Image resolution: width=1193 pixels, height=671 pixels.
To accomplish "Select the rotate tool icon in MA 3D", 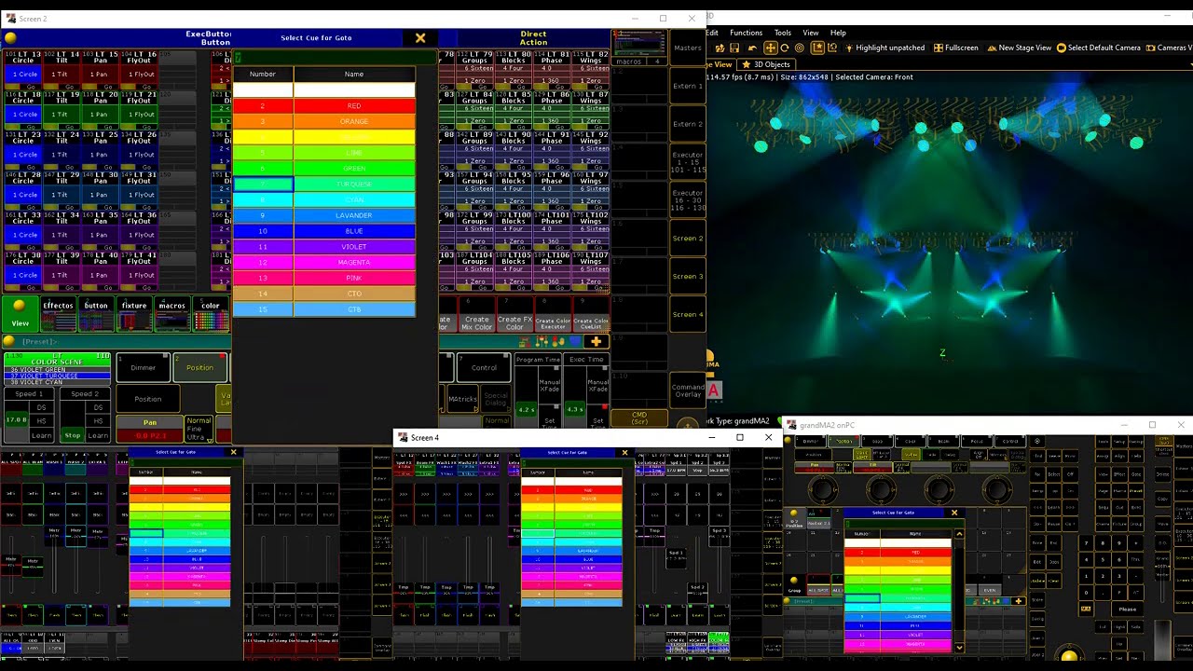I will click(x=785, y=48).
